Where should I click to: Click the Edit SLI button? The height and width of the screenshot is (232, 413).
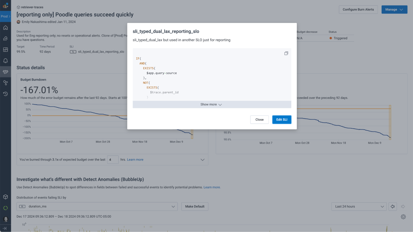(281, 120)
